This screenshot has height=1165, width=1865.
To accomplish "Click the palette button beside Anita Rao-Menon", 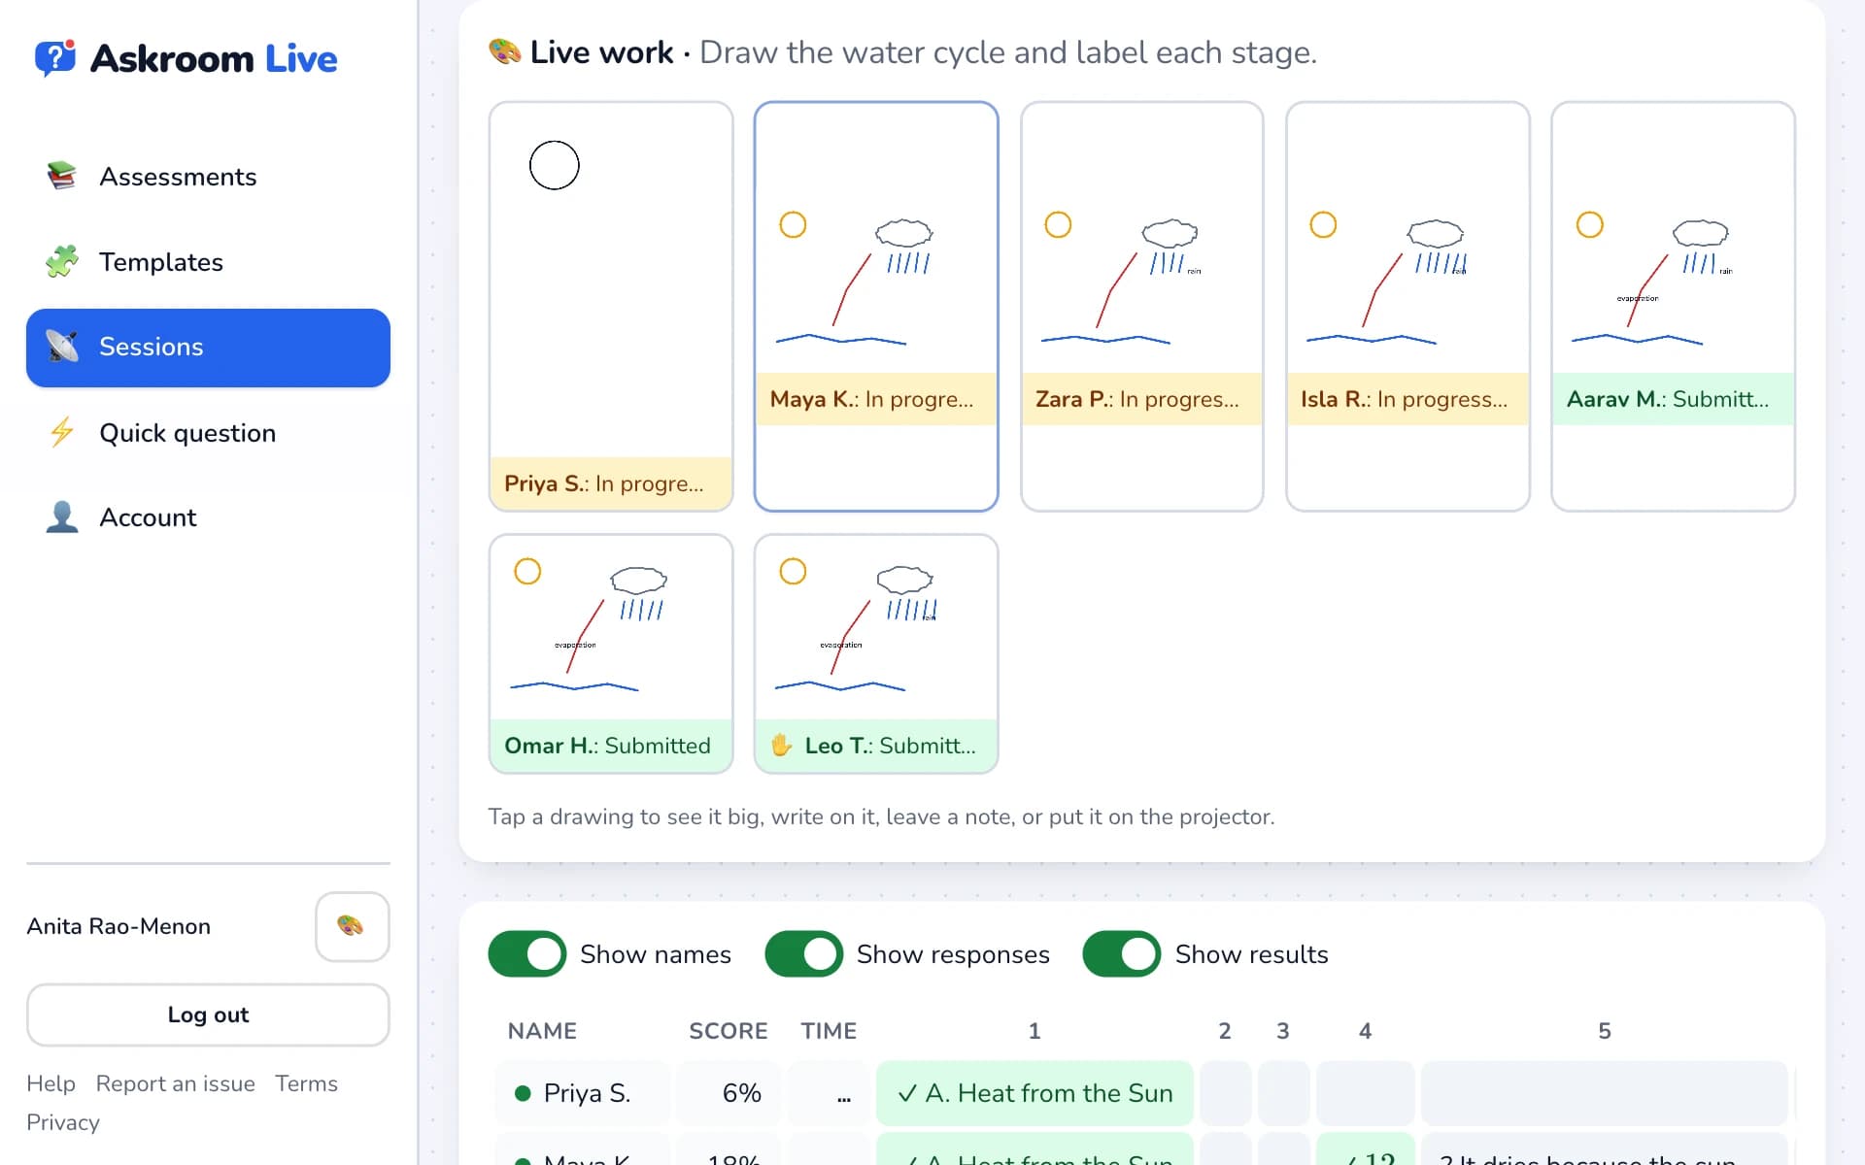I will point(352,926).
